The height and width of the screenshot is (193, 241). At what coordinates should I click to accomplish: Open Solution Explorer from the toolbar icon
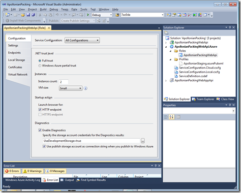point(169,15)
